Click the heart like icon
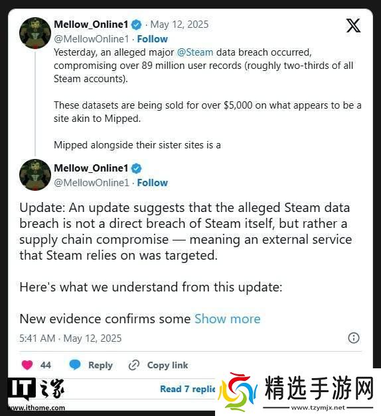Screen dimensions: 381x416 (27, 365)
